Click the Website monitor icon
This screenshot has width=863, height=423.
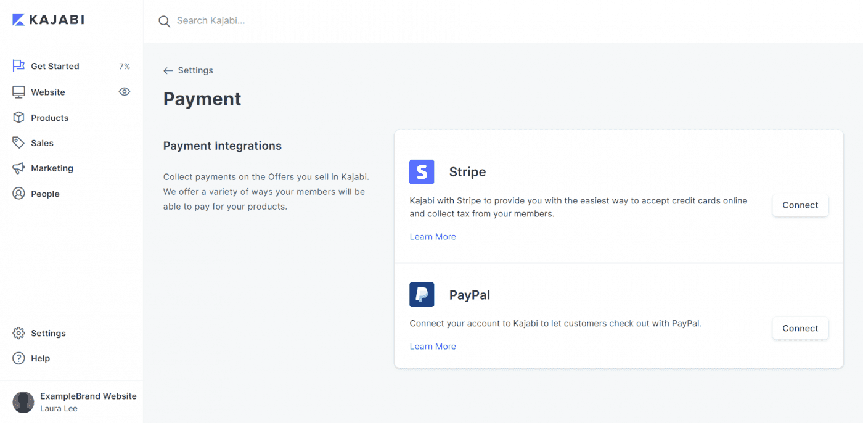point(18,92)
